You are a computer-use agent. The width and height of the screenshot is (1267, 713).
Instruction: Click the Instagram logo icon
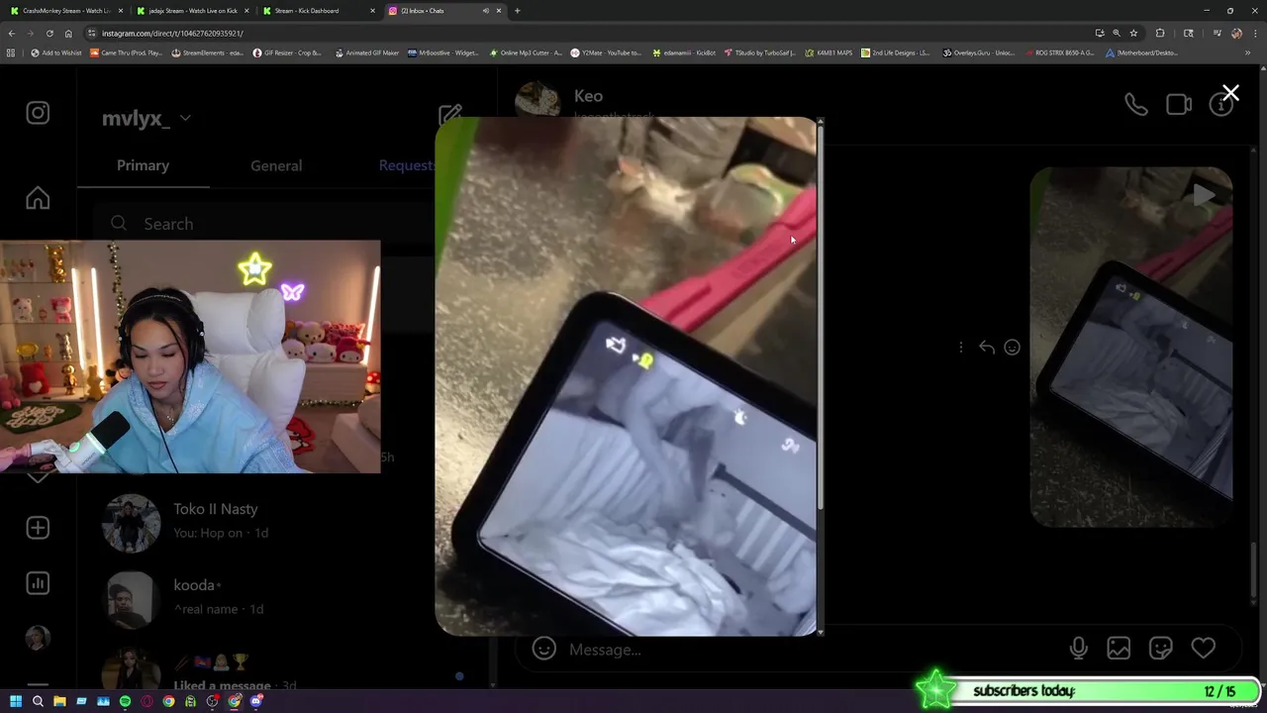38,113
